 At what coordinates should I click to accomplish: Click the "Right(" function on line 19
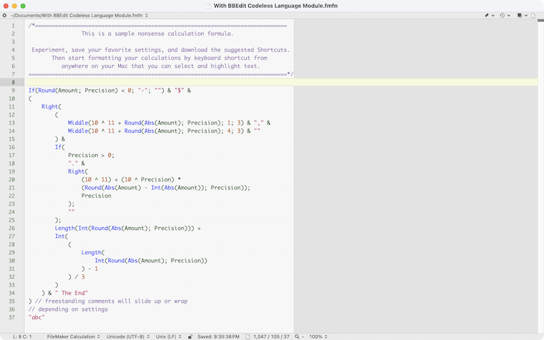point(78,171)
